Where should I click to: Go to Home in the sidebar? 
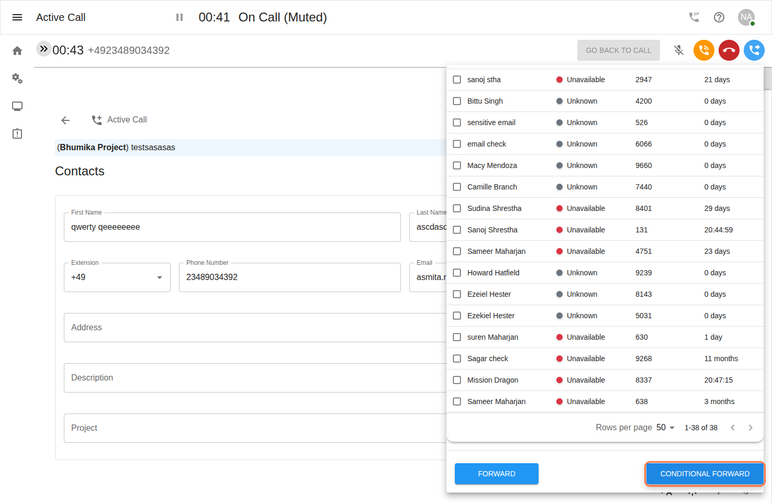[17, 51]
